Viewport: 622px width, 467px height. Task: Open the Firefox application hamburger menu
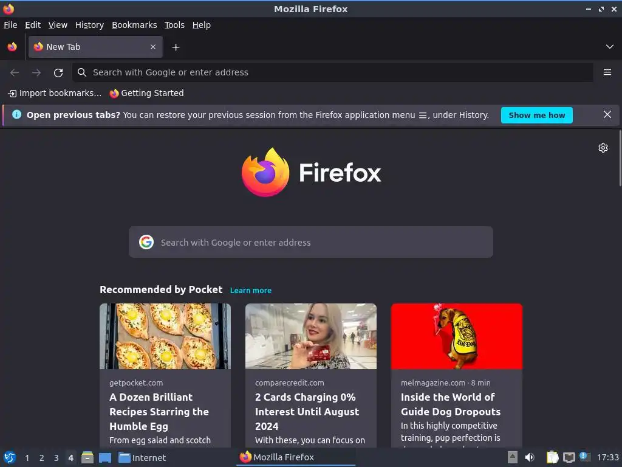[607, 72]
